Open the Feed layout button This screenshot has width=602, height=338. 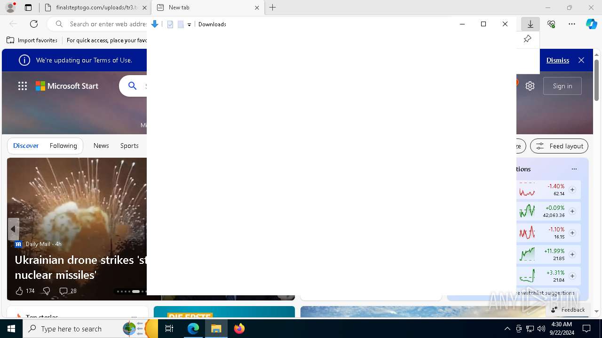click(x=559, y=146)
